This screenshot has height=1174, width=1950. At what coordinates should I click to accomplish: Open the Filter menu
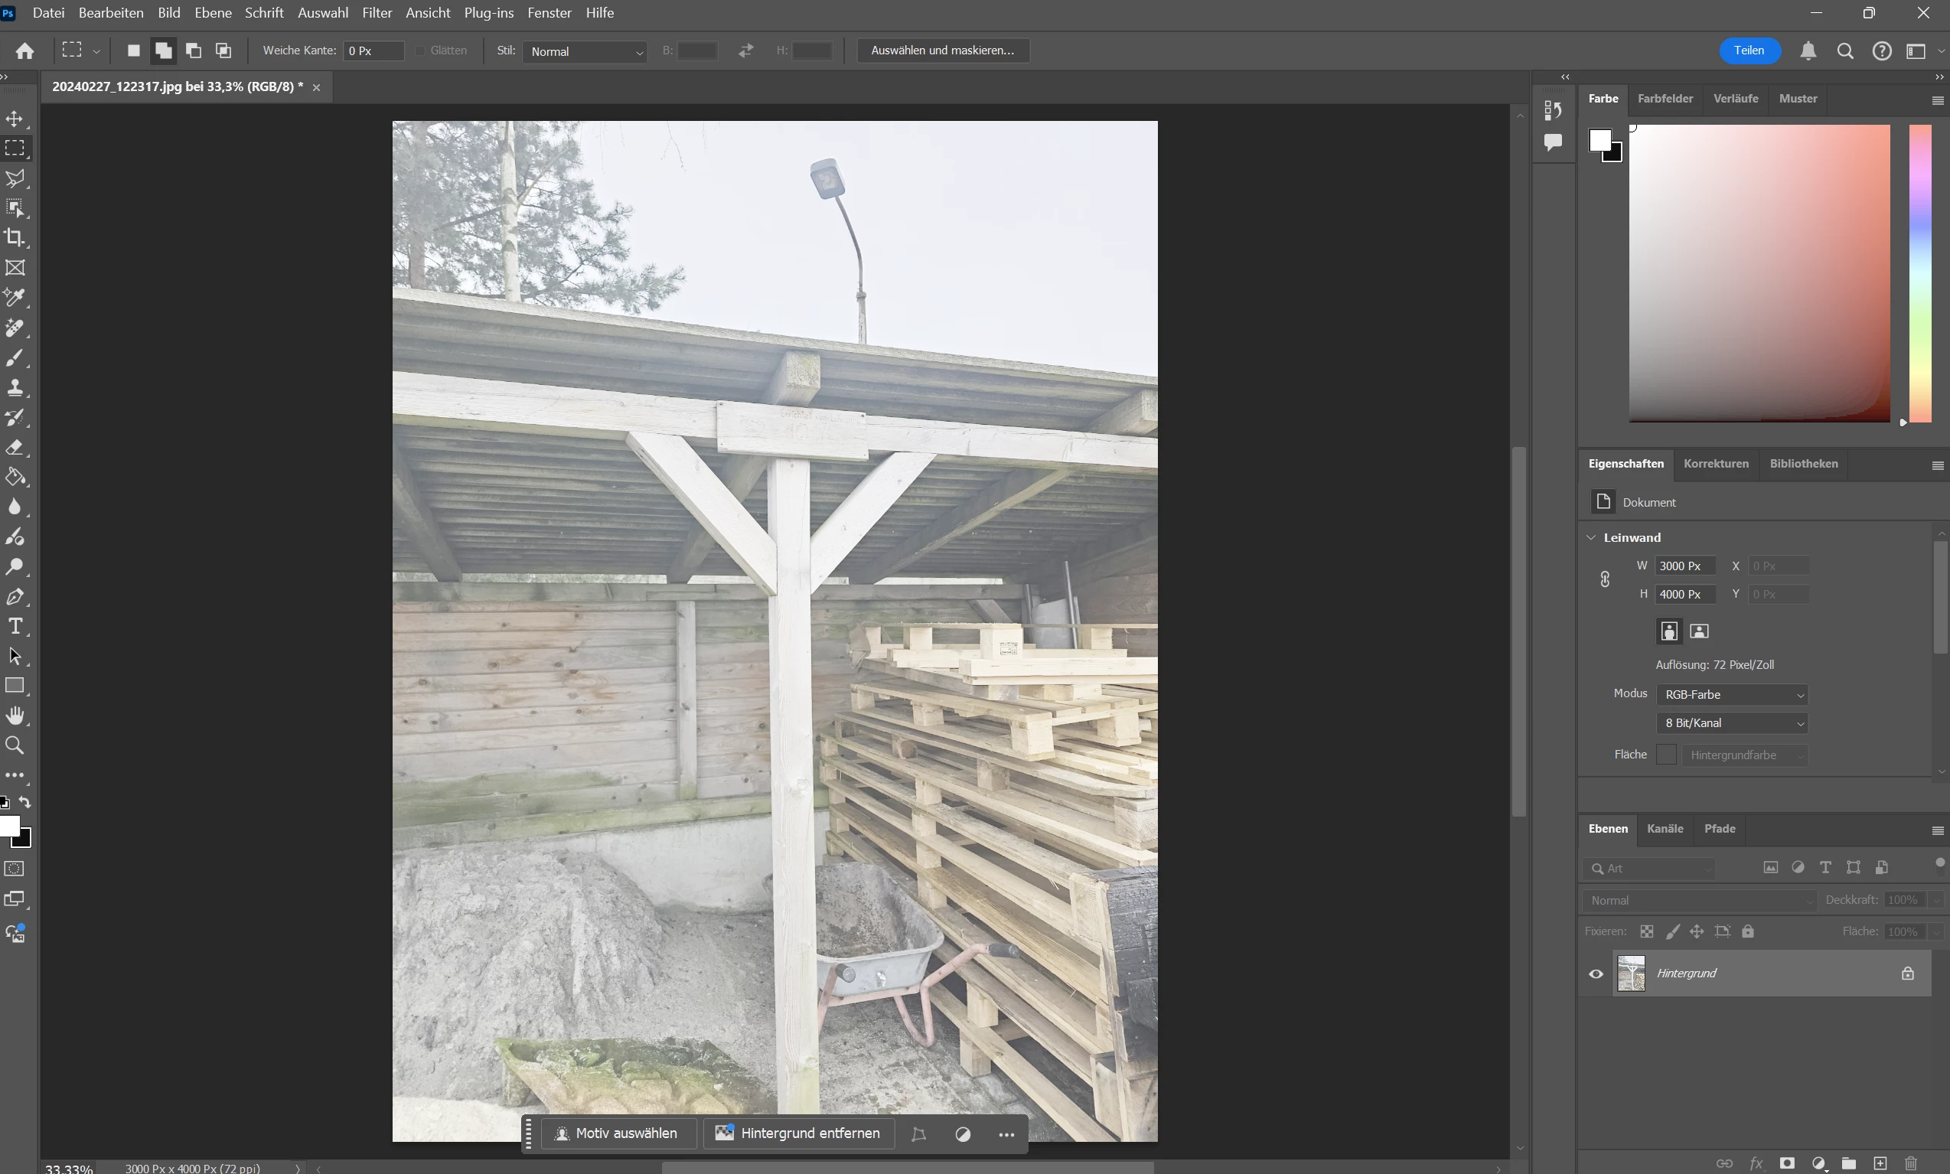377,13
